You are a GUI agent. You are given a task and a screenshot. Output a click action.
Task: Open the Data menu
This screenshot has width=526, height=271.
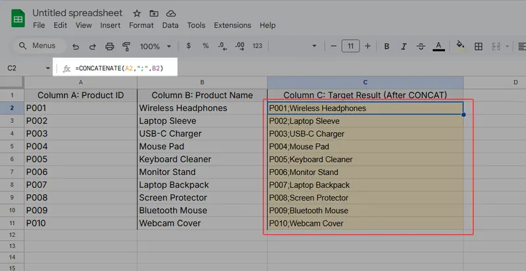click(x=170, y=25)
